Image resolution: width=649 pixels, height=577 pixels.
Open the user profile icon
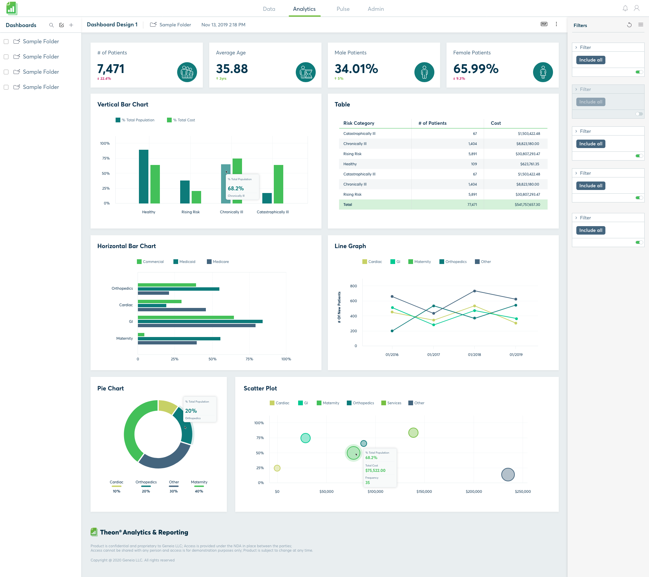(636, 8)
